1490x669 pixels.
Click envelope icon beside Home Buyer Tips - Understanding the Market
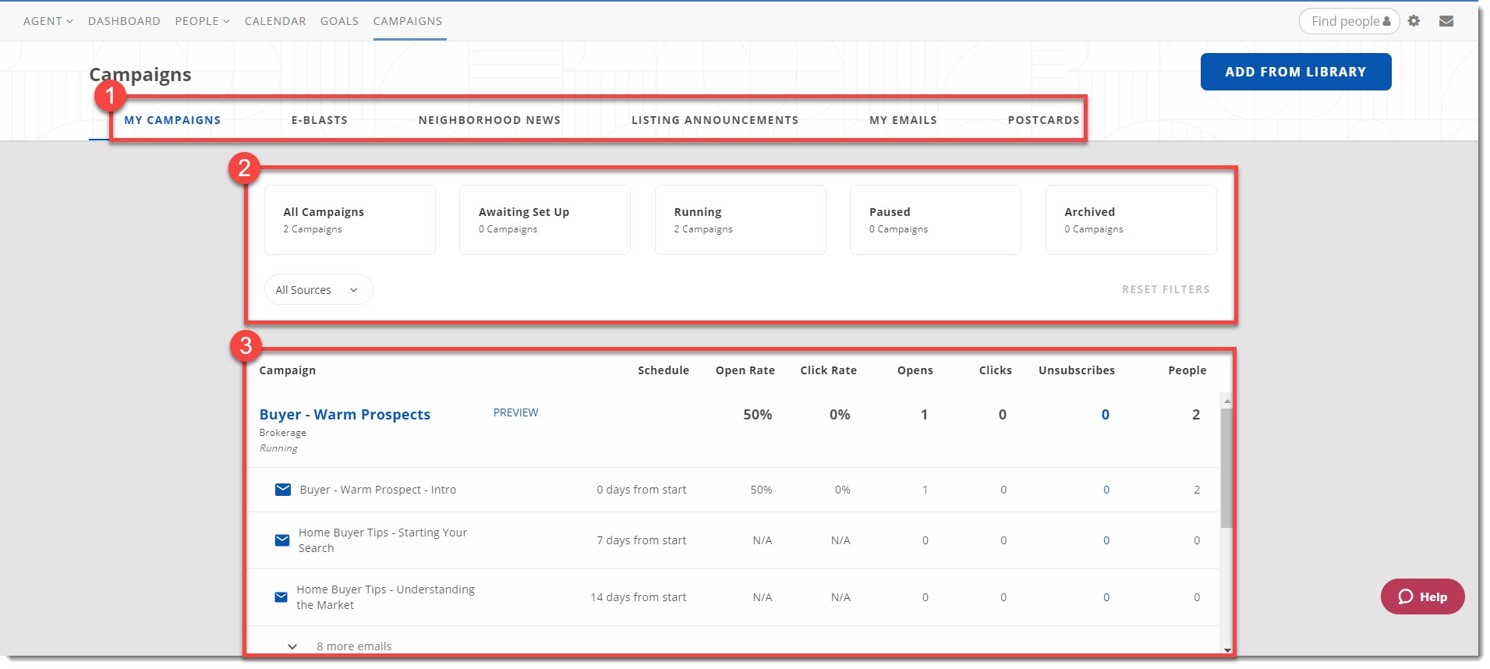click(281, 597)
